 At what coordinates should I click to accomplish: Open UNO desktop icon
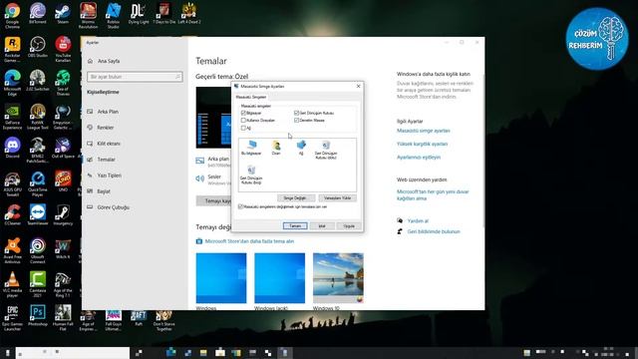point(63,181)
